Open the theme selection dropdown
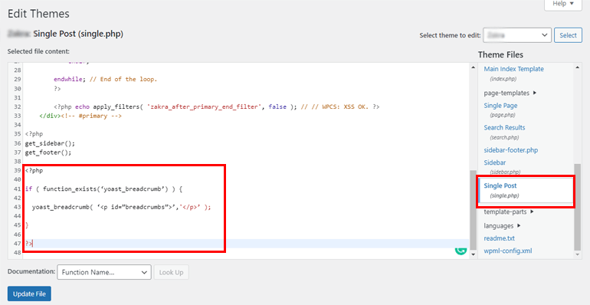Screen dimensions: 590x305 click(x=517, y=35)
